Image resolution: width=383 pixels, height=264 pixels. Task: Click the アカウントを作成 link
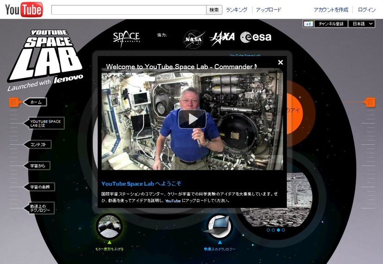331,10
